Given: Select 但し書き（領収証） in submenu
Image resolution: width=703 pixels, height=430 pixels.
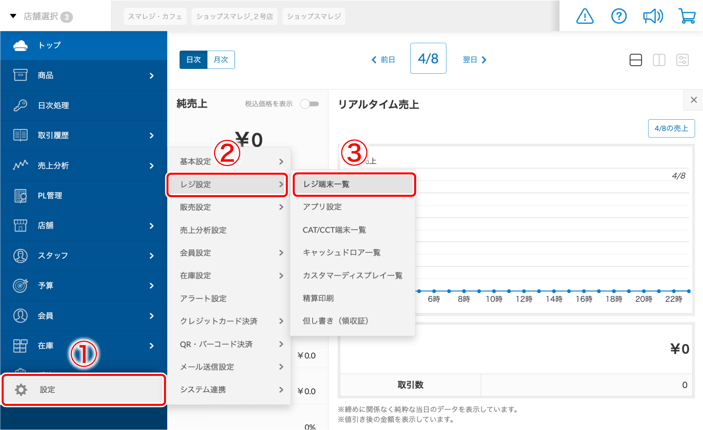Looking at the screenshot, I should 353,321.
